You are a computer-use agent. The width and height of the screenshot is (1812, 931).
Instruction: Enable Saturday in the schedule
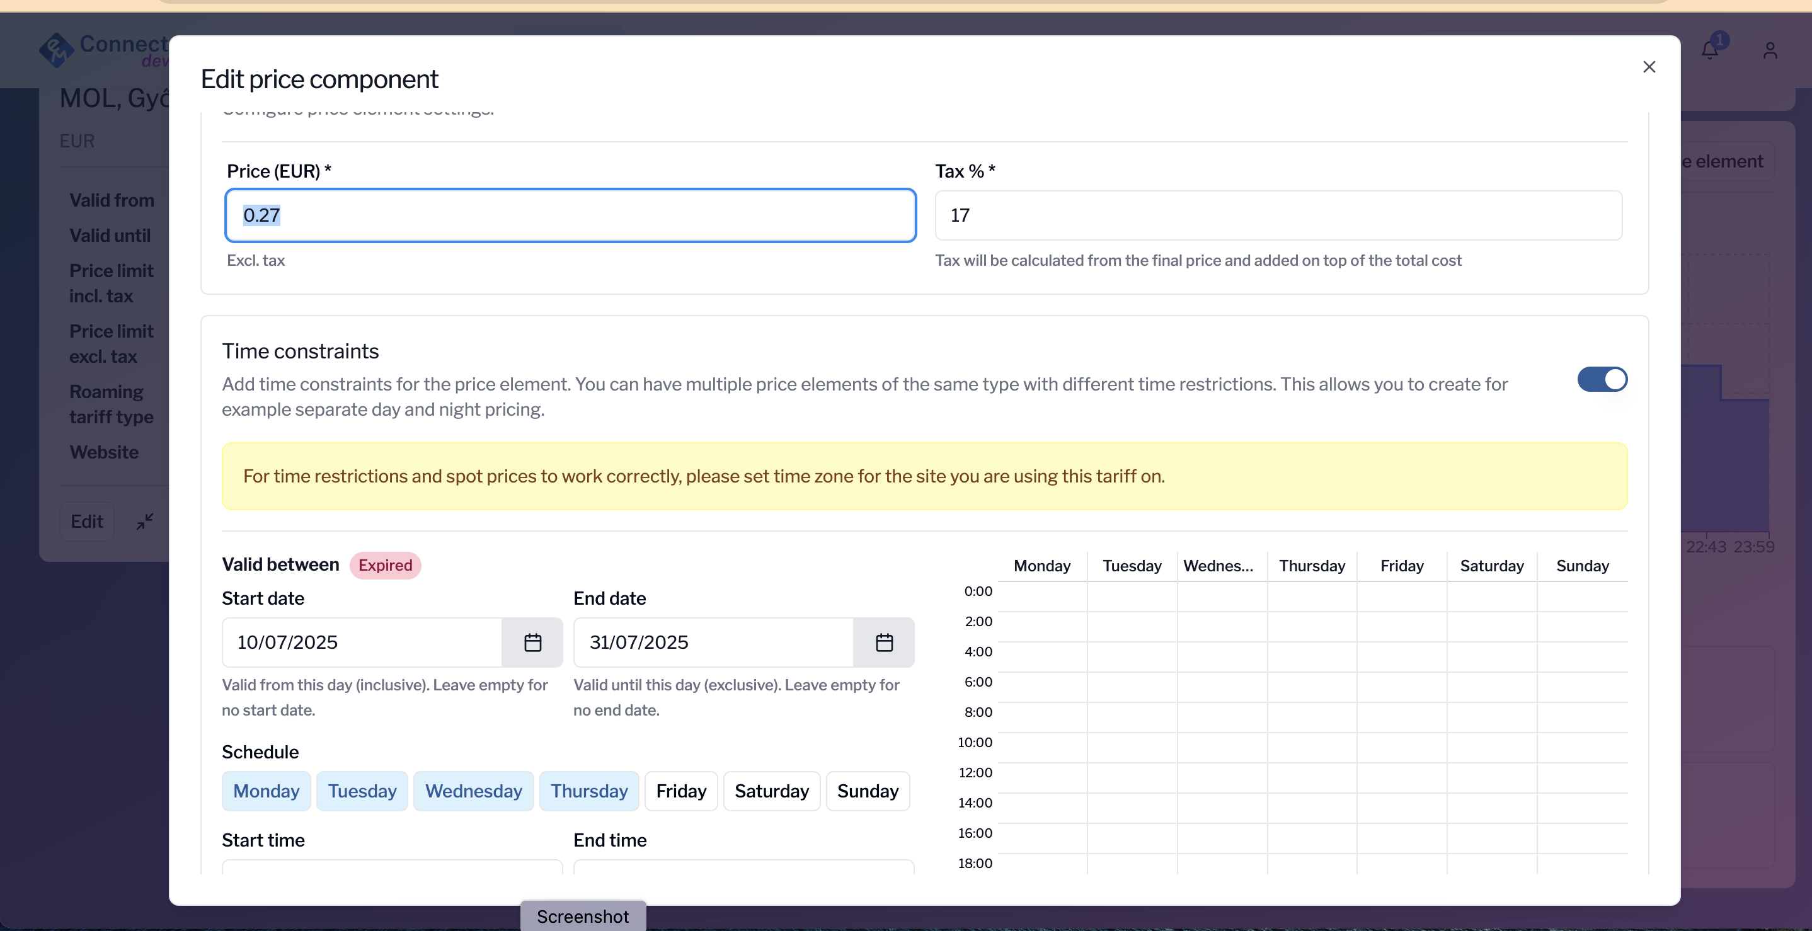[771, 791]
